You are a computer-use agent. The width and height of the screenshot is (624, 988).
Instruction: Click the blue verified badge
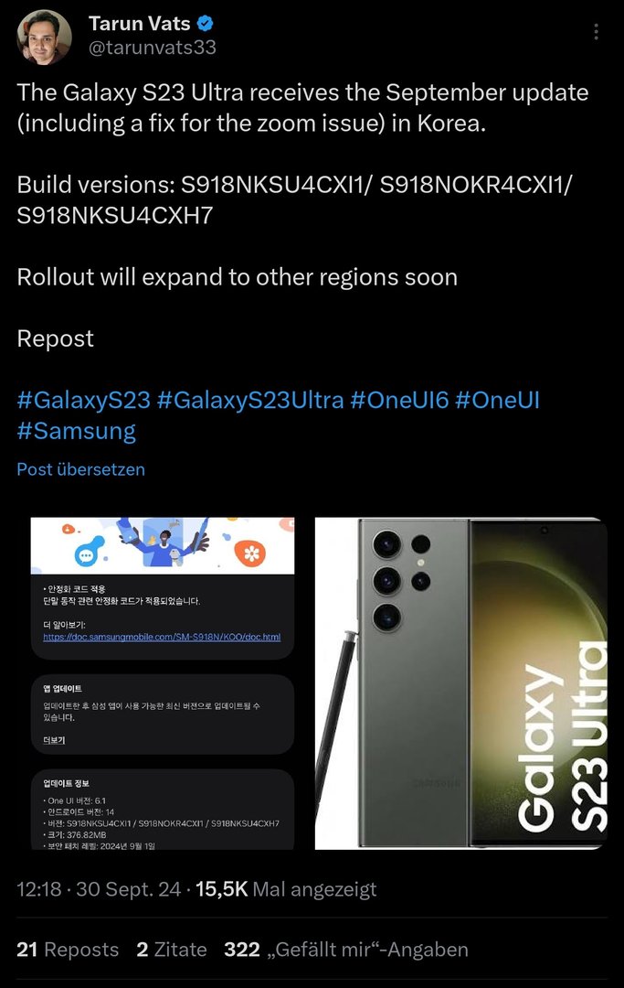(206, 23)
